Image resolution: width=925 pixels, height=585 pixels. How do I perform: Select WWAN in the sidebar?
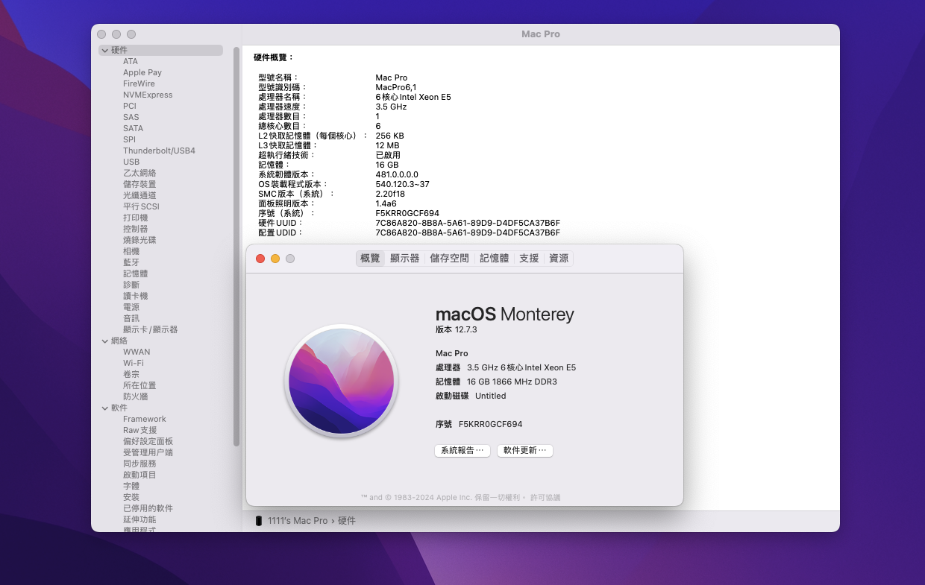[137, 352]
